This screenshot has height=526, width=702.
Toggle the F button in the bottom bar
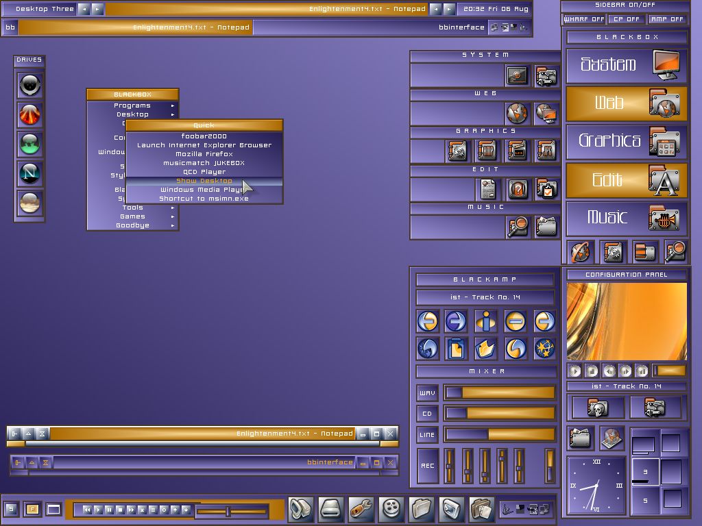[32, 509]
